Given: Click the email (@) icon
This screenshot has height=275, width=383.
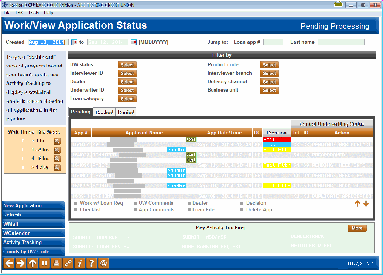Looking at the screenshot, I should pyautogui.click(x=103, y=263).
